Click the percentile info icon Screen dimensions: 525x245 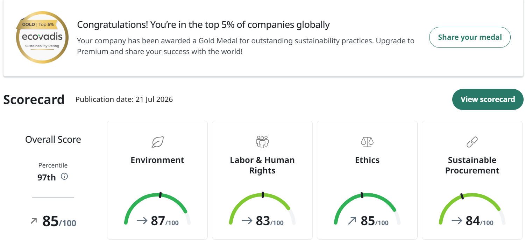[x=64, y=177]
